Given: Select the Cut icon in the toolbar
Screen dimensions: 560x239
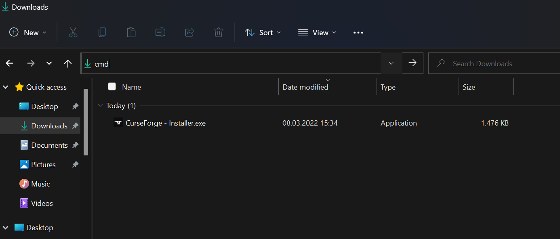Looking at the screenshot, I should [x=73, y=32].
